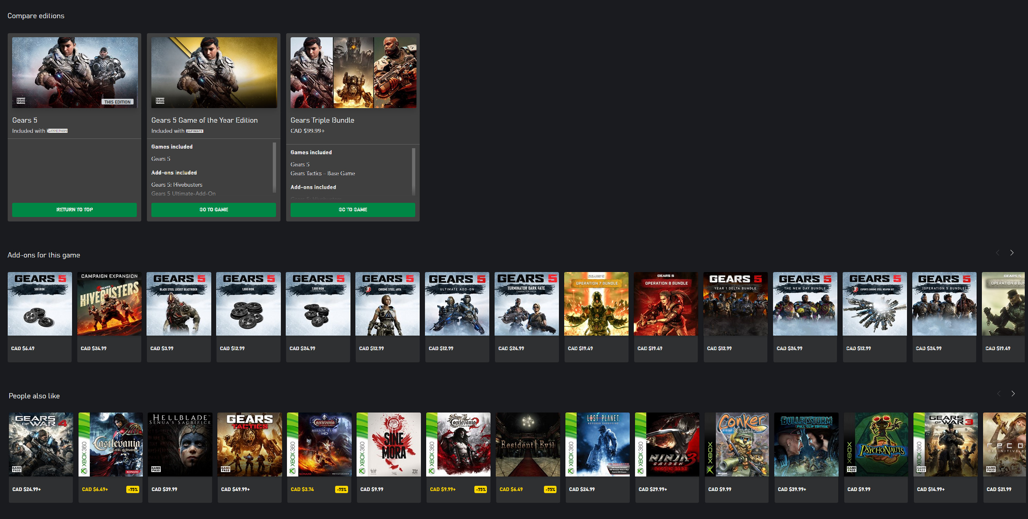This screenshot has height=519, width=1028.
Task: Open the Hivebusters campaign expansion add-on
Action: (109, 317)
